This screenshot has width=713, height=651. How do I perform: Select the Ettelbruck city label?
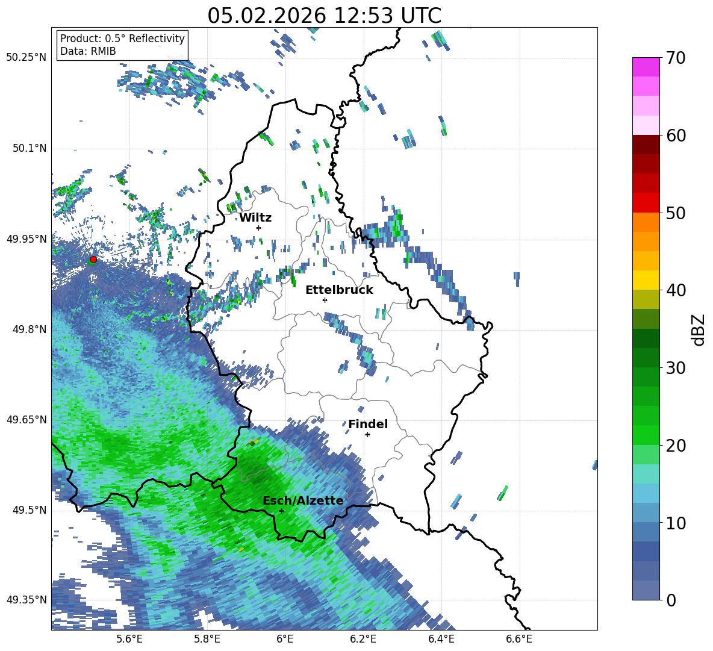point(339,290)
